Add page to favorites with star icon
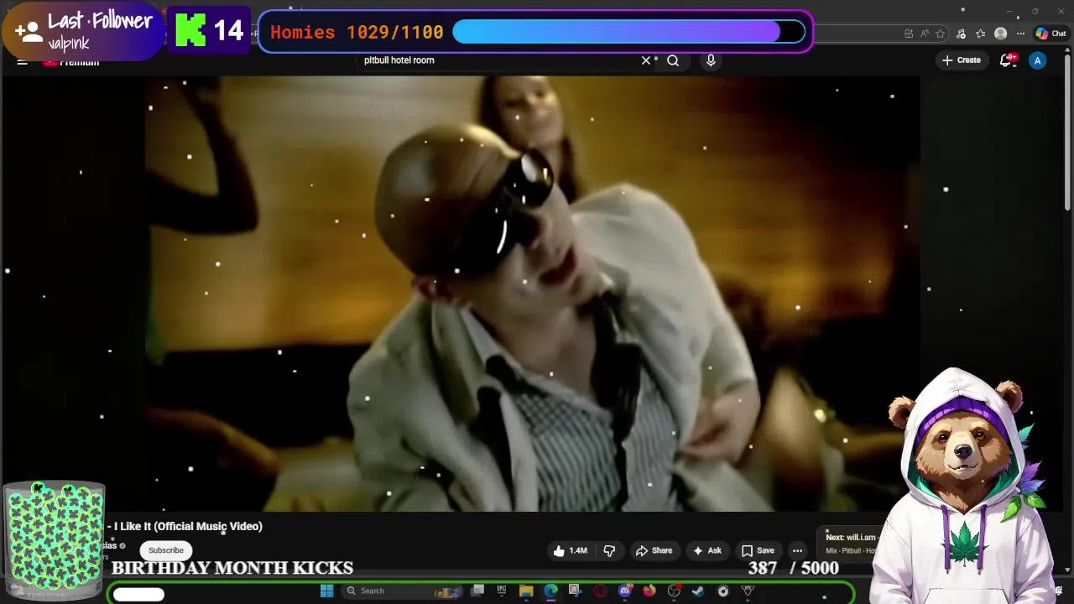 click(940, 34)
